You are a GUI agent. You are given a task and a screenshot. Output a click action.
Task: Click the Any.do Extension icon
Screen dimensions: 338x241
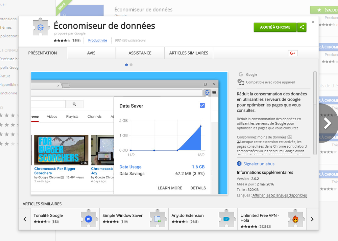click(x=226, y=219)
